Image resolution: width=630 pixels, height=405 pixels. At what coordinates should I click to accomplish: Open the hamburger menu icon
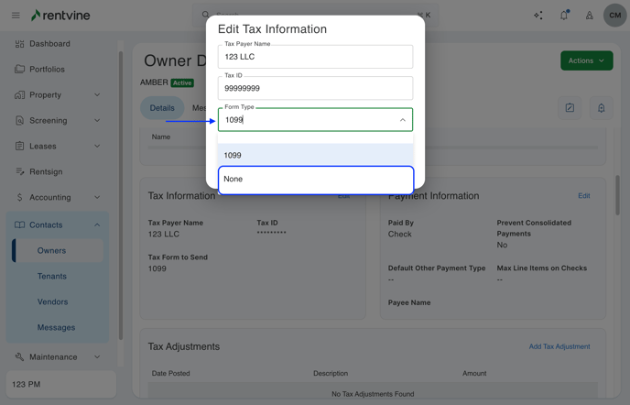pyautogui.click(x=16, y=16)
